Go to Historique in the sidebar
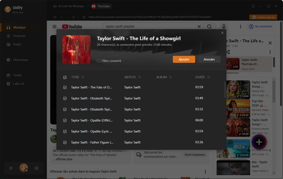This screenshot has width=283, height=179. 20,60
